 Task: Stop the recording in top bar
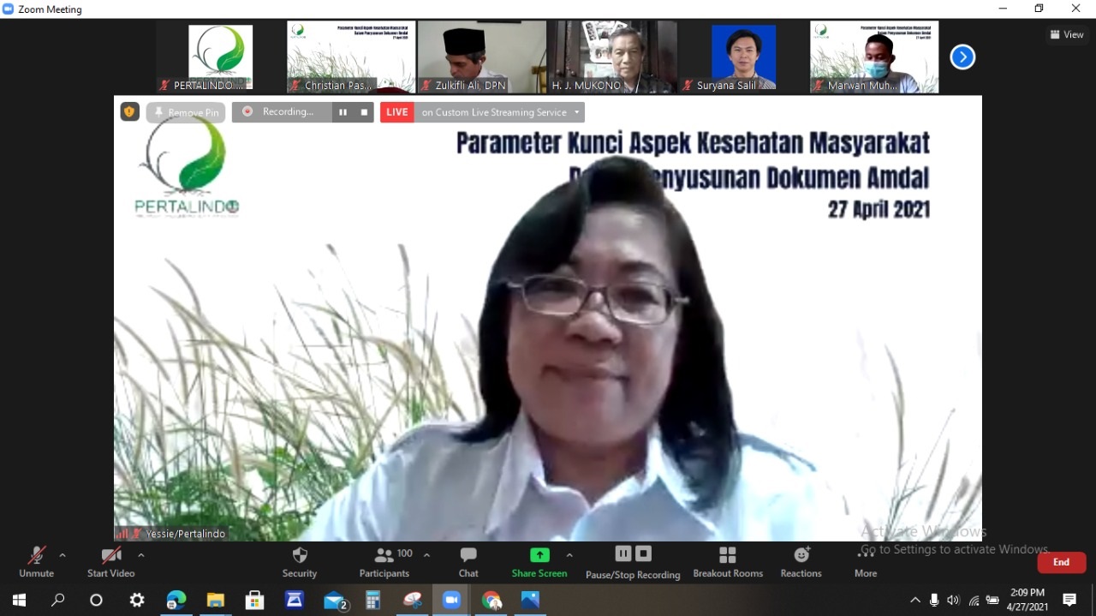[x=364, y=112]
